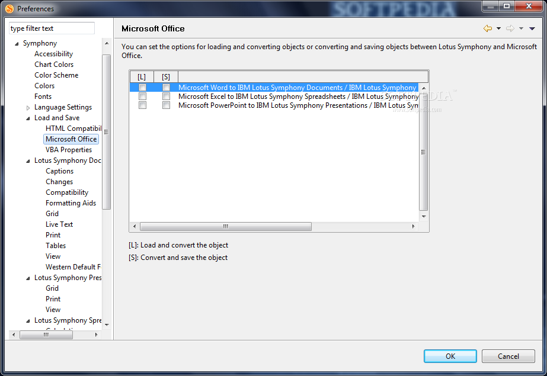Viewport: 547px width, 376px height.
Task: Open VBA Properties page
Action: coord(69,149)
